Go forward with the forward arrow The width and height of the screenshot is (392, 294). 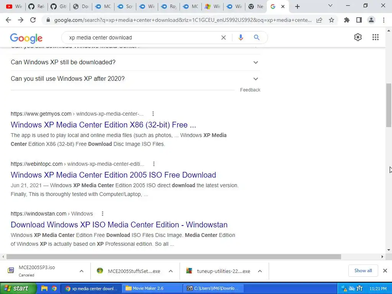(x=21, y=20)
